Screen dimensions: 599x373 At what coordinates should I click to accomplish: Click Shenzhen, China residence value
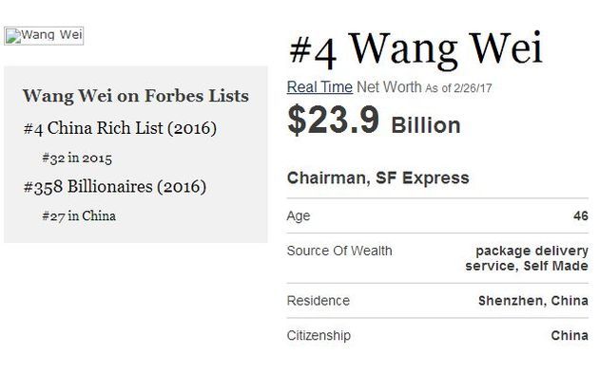[533, 301]
